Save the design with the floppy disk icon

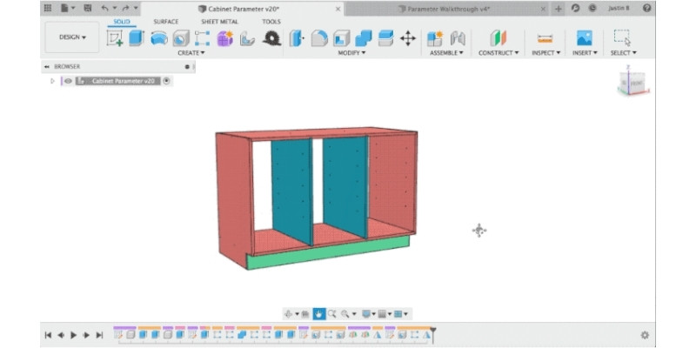tap(88, 8)
